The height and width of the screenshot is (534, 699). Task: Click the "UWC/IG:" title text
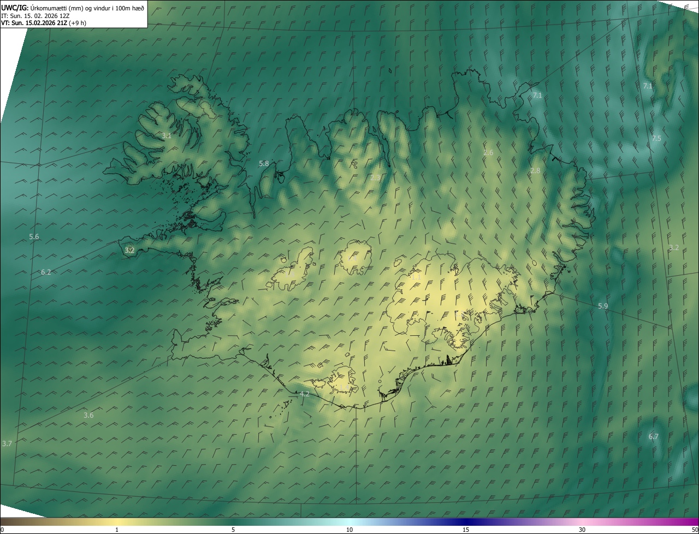(14, 8)
